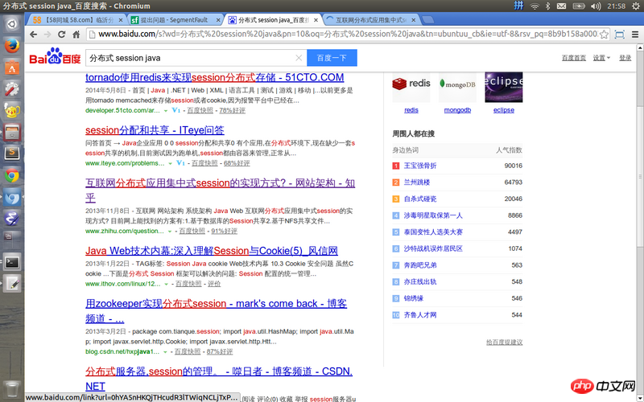Click the redis logo thumbnail

411,87
